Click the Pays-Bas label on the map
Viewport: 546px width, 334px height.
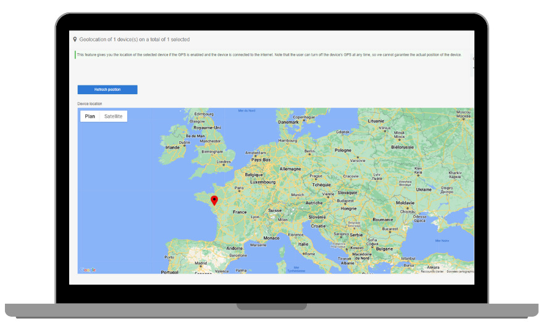[261, 160]
